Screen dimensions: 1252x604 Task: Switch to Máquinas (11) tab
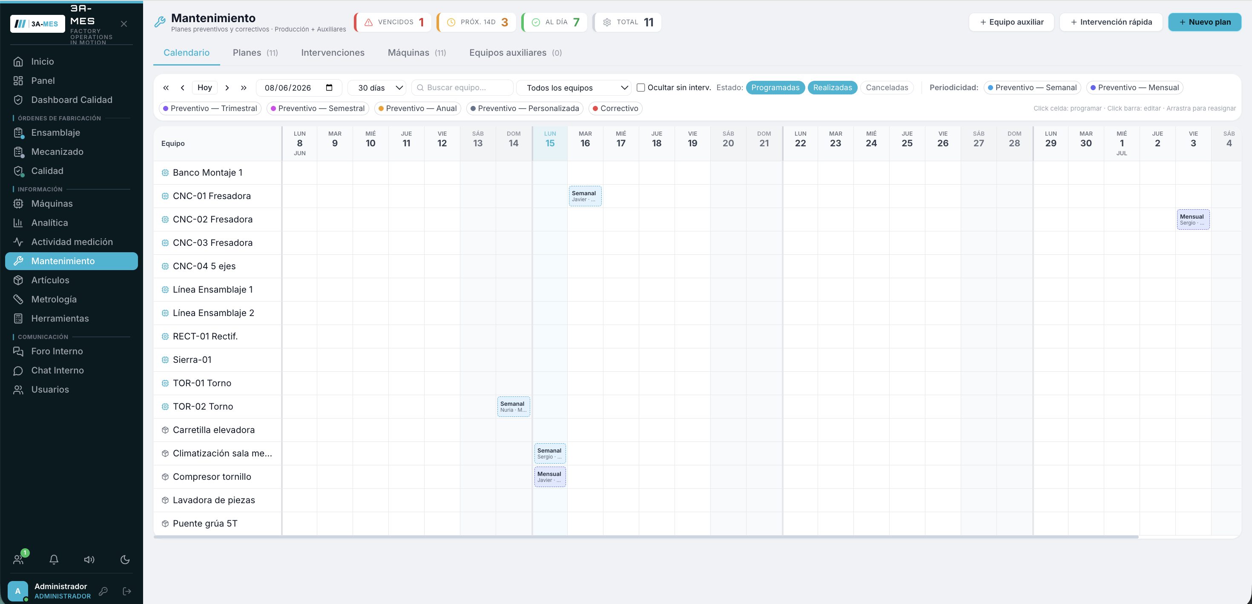pyautogui.click(x=417, y=52)
